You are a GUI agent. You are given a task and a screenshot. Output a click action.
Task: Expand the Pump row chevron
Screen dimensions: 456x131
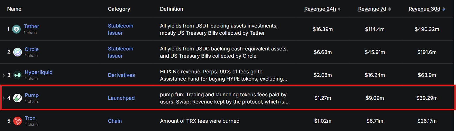pos(4,98)
